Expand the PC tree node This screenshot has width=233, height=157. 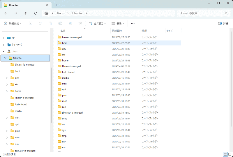[4, 38]
